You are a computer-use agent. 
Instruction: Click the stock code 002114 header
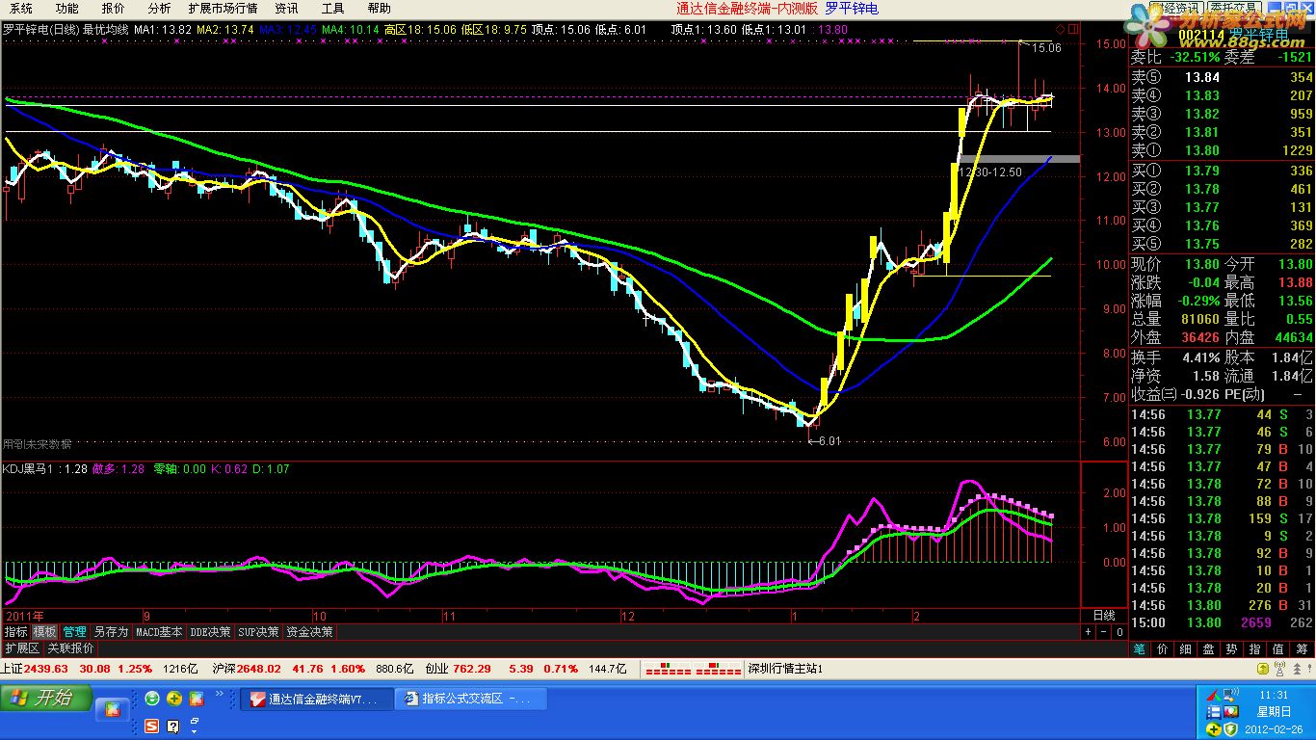[1202, 34]
